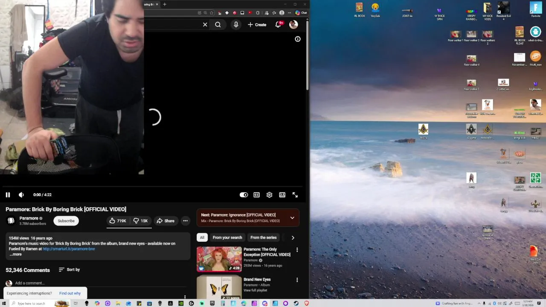Image resolution: width=546 pixels, height=307 pixels.
Task: Open the smarturl.it/paramore-bne link
Action: point(69,249)
